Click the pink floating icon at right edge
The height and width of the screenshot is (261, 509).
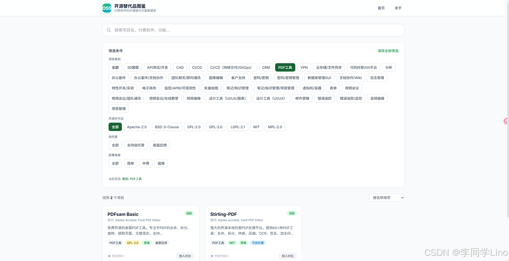pos(506,121)
